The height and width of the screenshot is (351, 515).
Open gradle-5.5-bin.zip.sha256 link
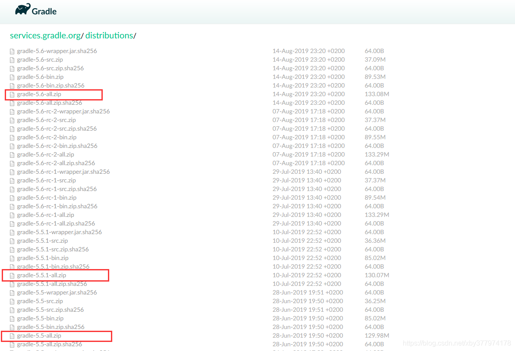coord(51,327)
